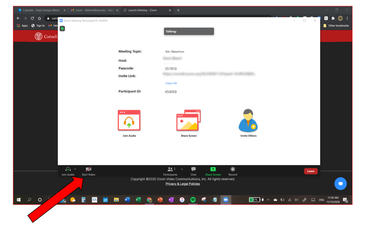Screen dimensions: 368x228
Task: Open PowerPoint from taskbar
Action: pyautogui.click(x=160, y=200)
